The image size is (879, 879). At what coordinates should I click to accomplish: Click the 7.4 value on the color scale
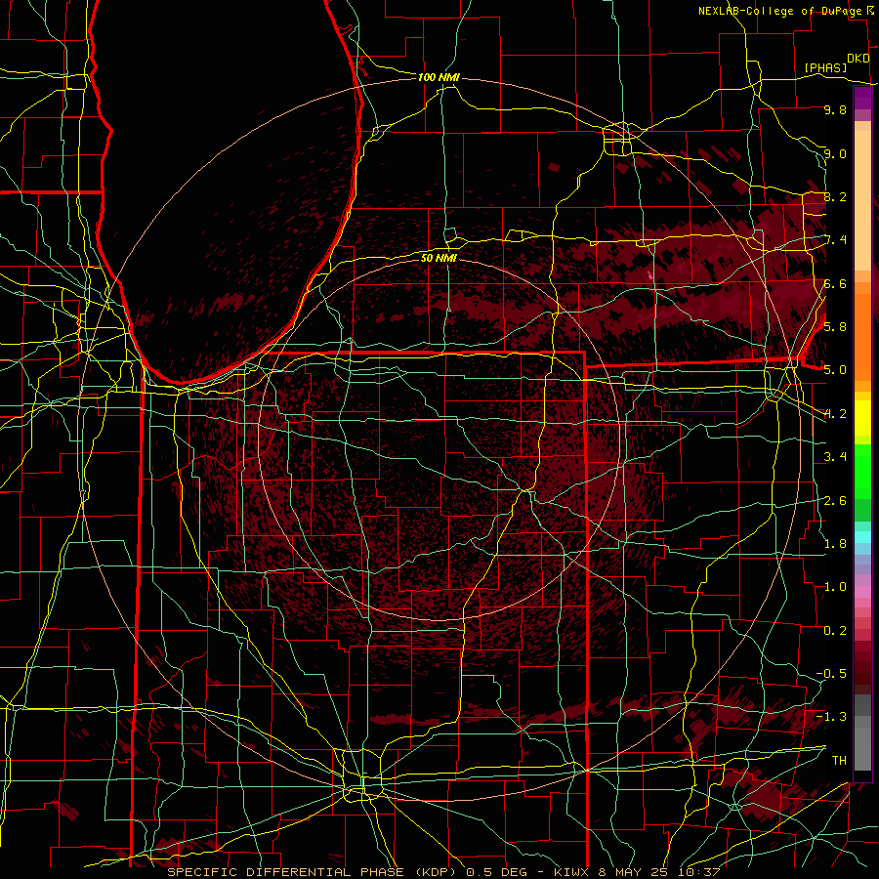coord(835,240)
